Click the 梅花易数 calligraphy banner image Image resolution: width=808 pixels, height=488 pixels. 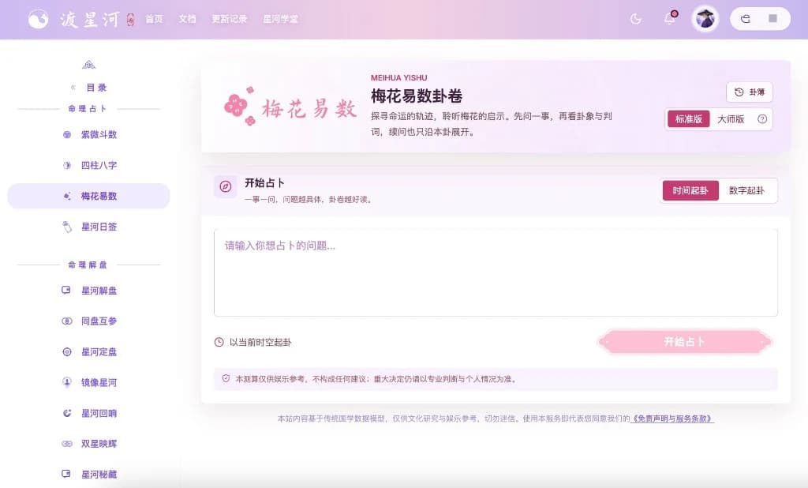point(290,107)
